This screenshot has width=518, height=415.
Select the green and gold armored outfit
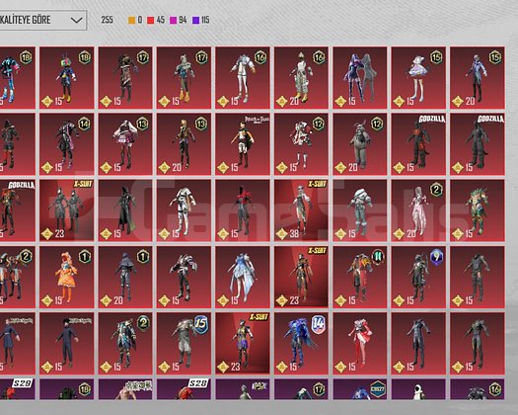478,210
